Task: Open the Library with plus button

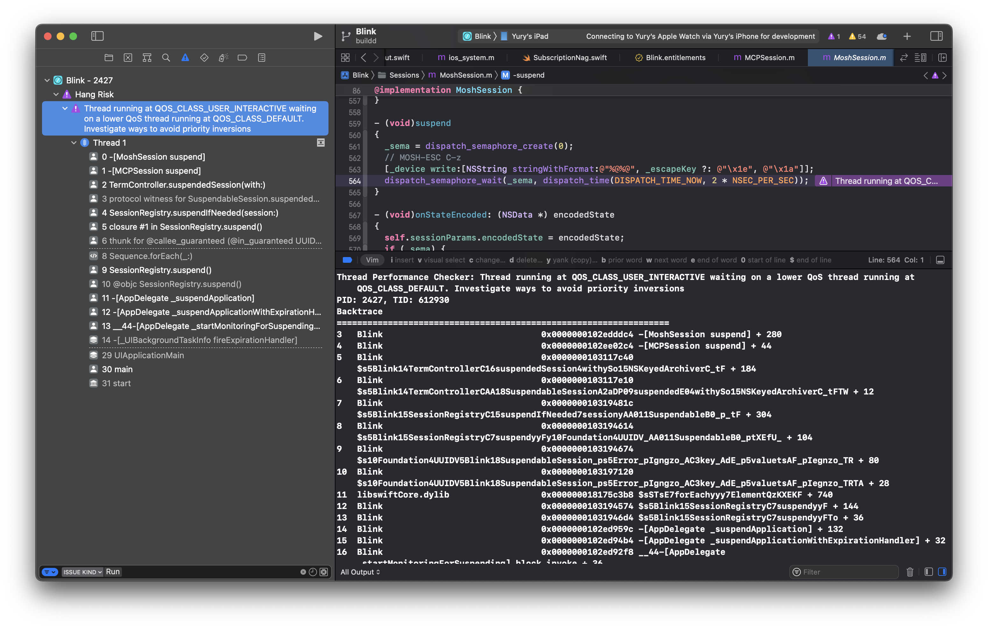Action: (x=907, y=36)
